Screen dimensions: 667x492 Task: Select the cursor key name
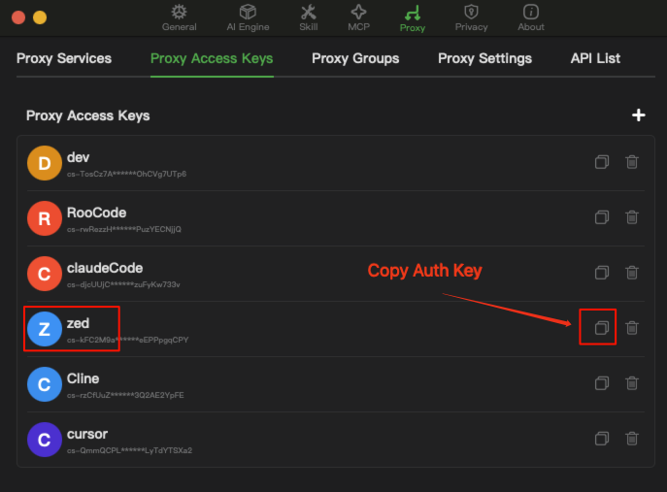tap(87, 434)
